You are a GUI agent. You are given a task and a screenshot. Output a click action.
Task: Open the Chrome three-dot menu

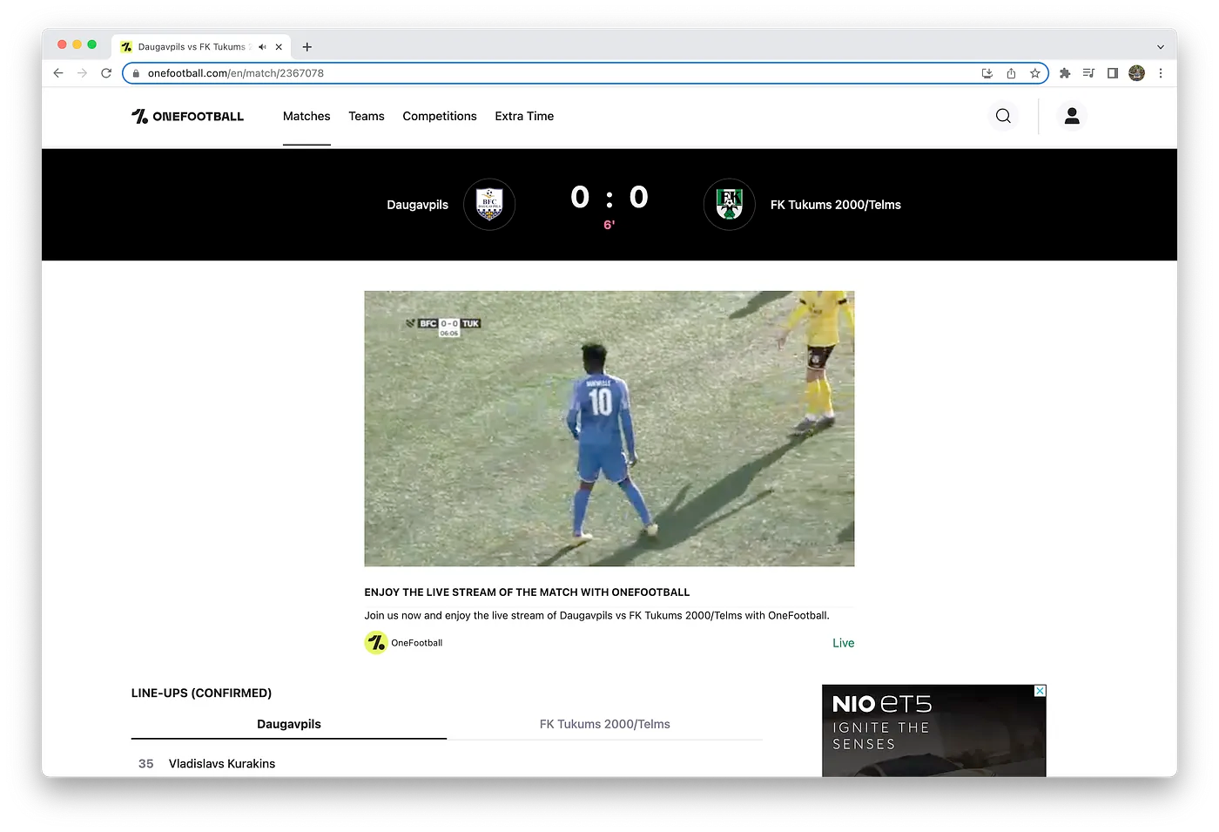(1161, 73)
